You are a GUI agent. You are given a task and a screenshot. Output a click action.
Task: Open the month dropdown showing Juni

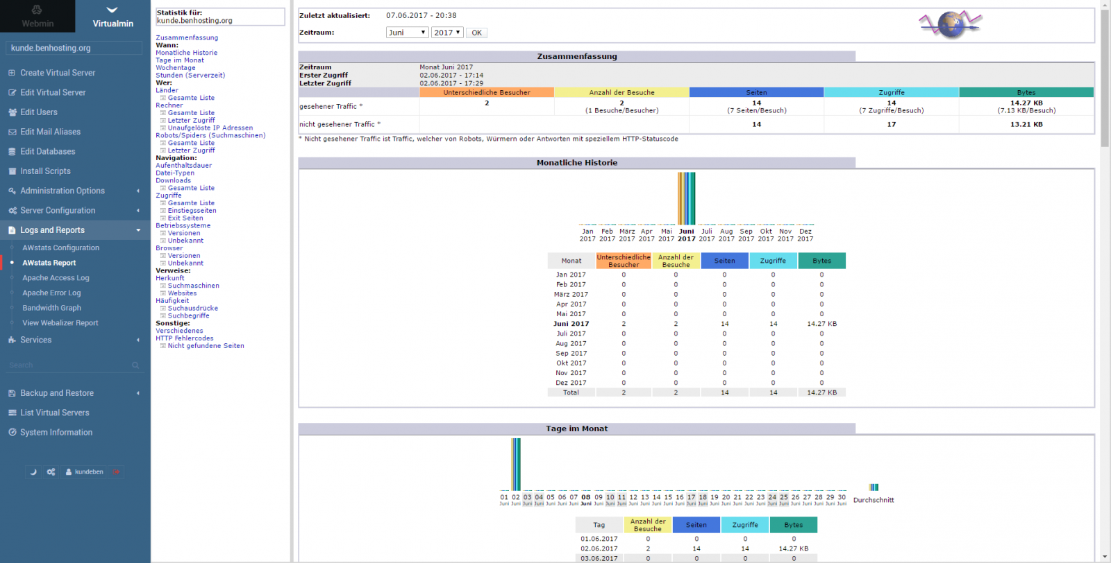[407, 33]
